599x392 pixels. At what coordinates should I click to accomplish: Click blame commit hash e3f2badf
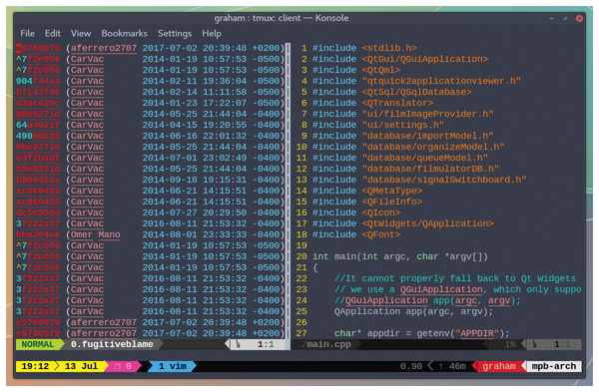coord(38,158)
